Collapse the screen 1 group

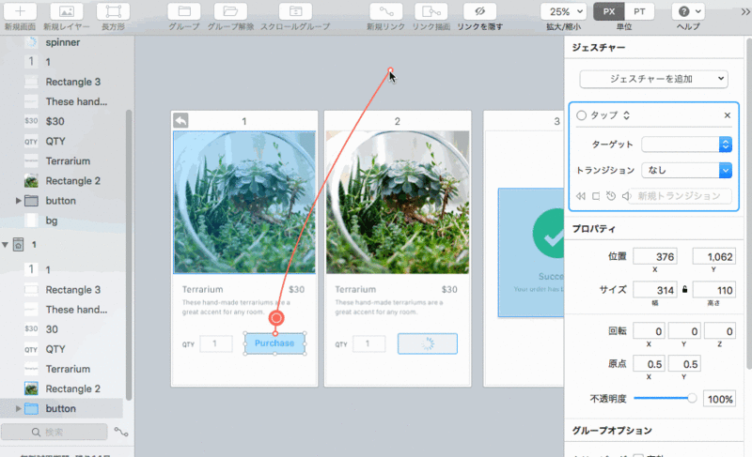point(5,245)
